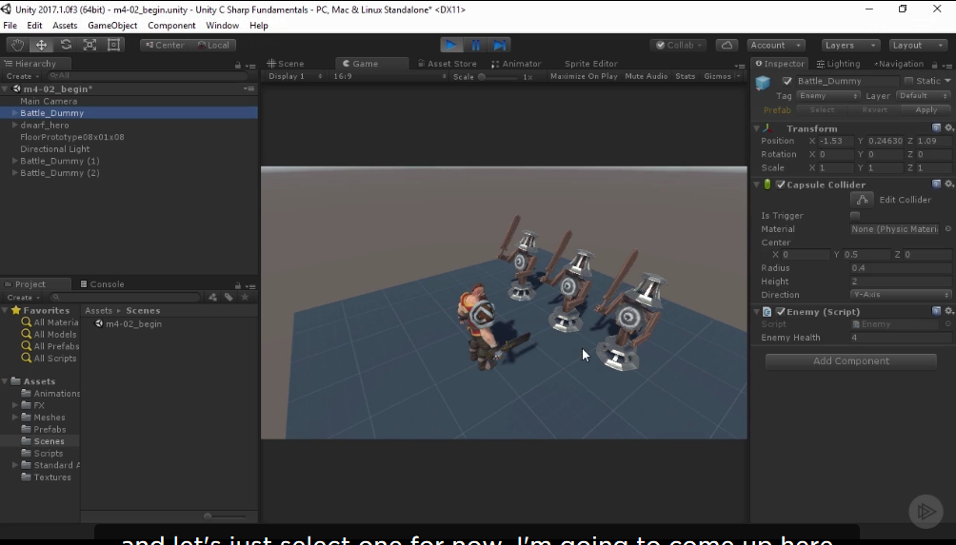Disable the Enemy script checkbox

coord(780,311)
